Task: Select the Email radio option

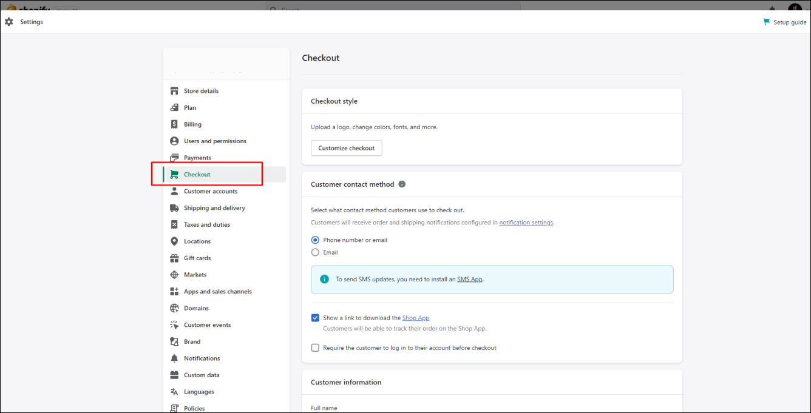Action: [x=315, y=252]
